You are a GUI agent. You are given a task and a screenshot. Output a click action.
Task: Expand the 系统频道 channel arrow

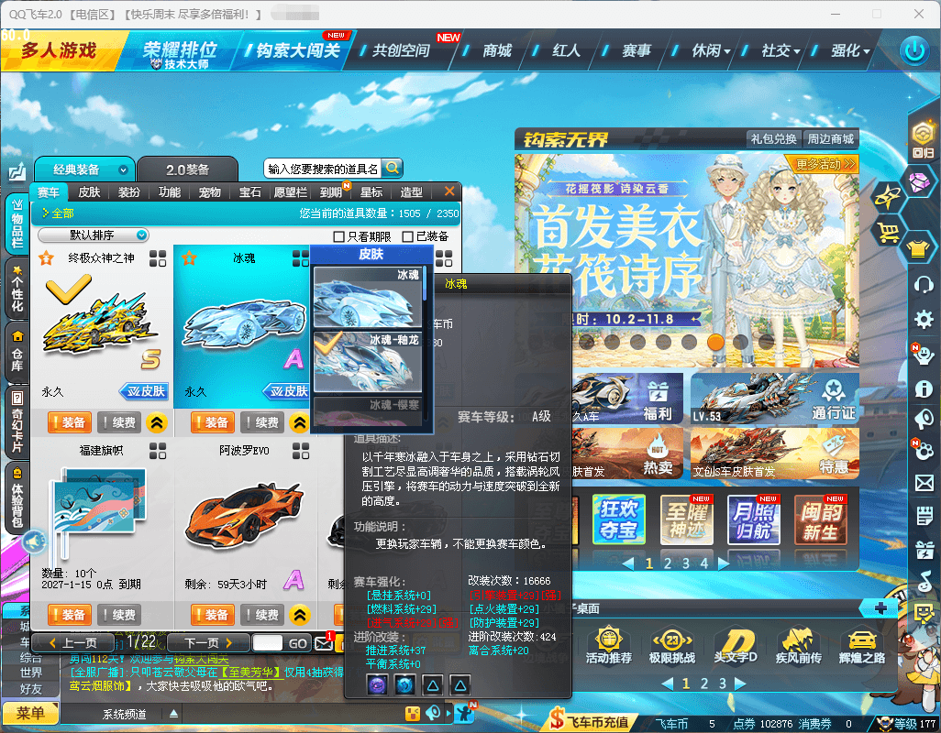(173, 713)
